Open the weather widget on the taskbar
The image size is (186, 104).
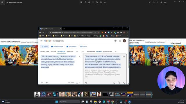pyautogui.click(x=6, y=102)
